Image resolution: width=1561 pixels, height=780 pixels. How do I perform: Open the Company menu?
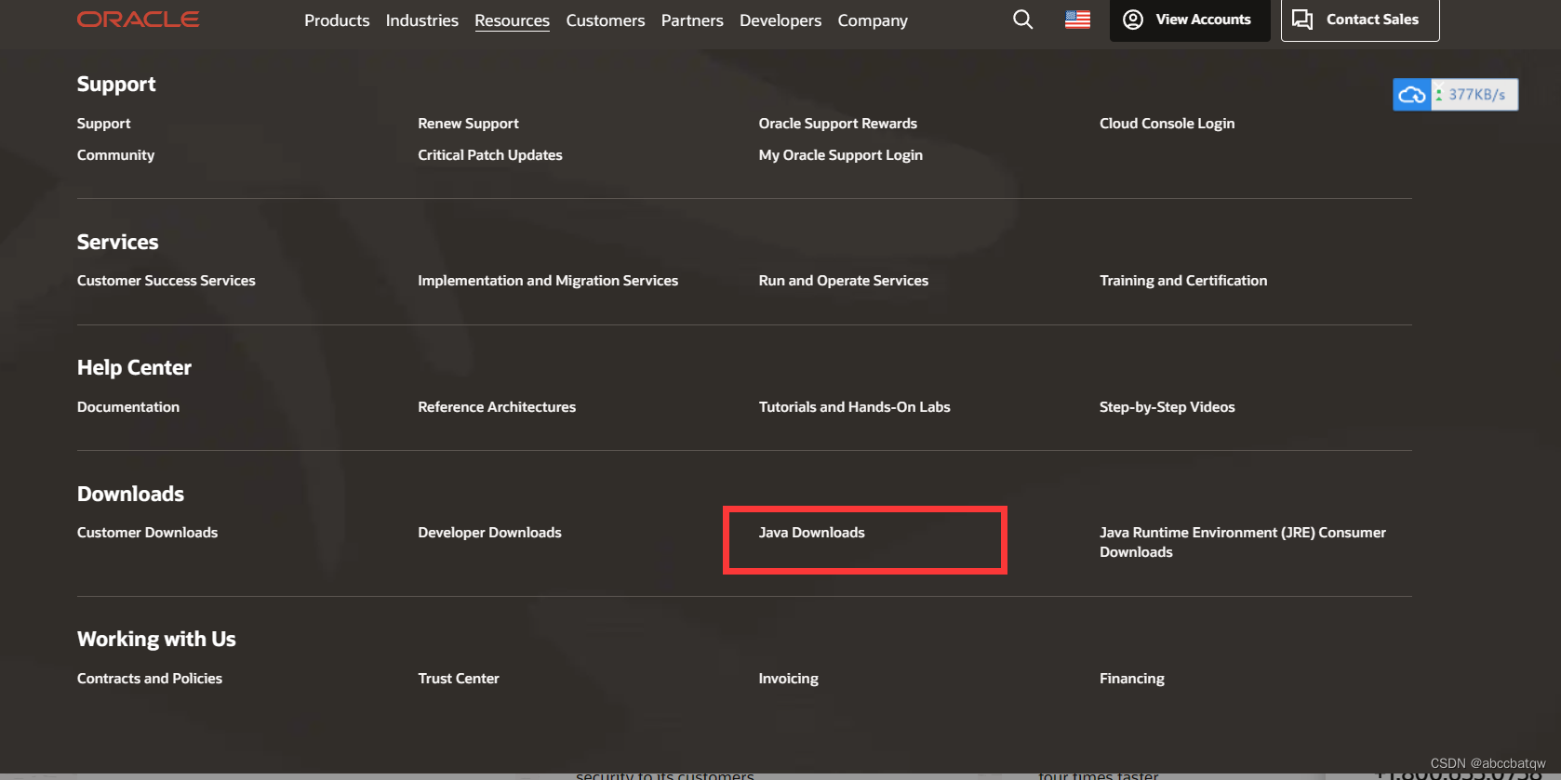[x=873, y=20]
